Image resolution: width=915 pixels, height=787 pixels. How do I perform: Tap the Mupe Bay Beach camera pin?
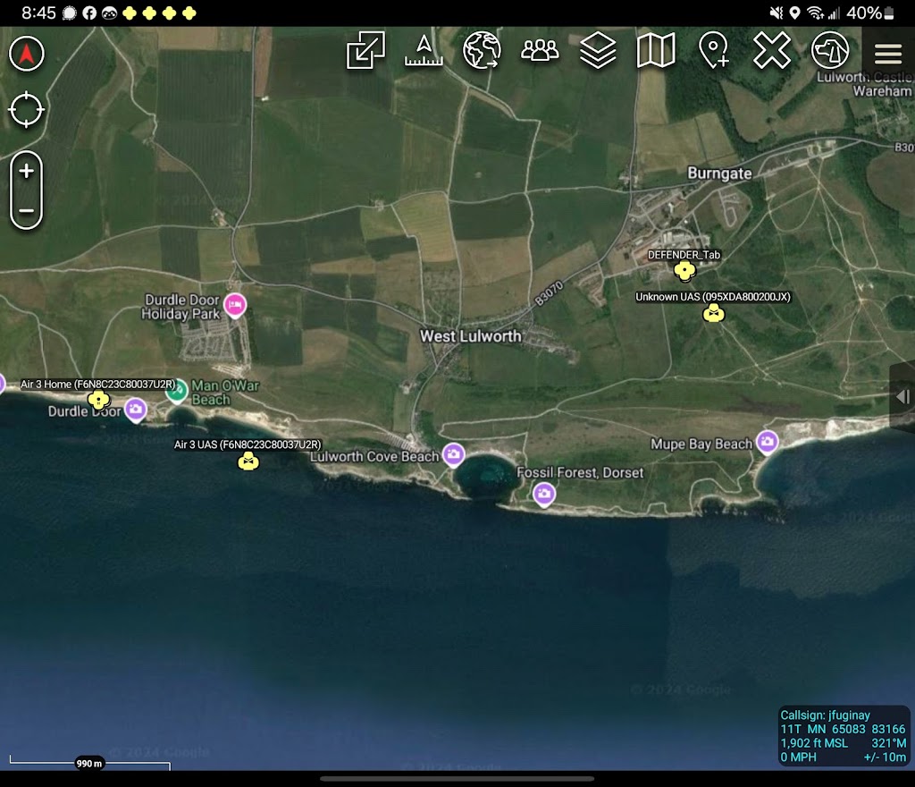767,442
